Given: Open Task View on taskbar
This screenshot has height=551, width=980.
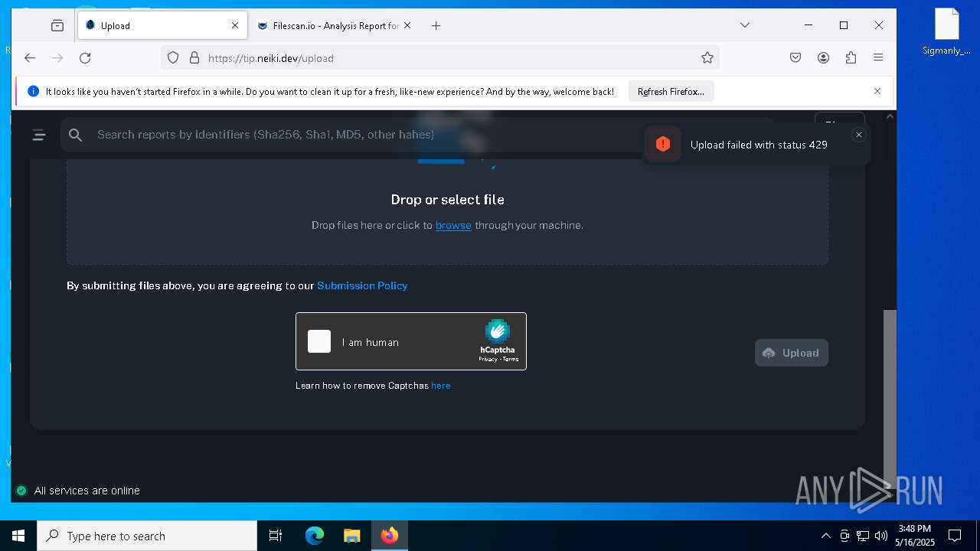Looking at the screenshot, I should (276, 536).
